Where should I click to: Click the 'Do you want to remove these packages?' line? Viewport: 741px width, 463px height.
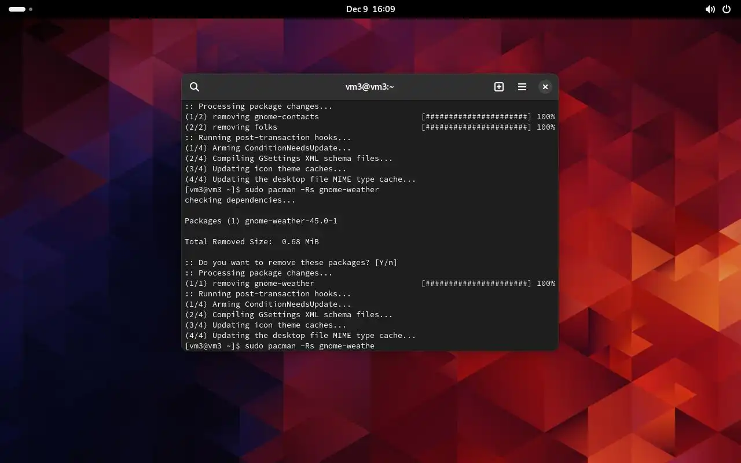point(291,263)
